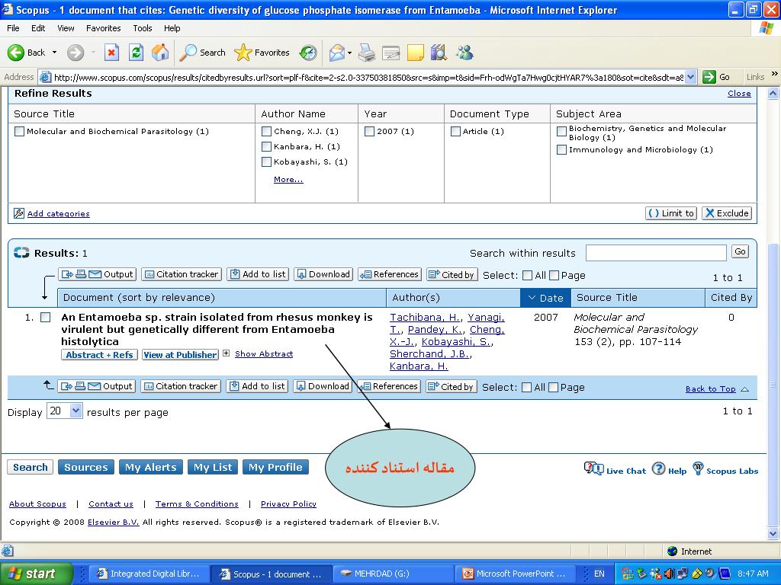Open the address bar URL dropdown

click(690, 77)
